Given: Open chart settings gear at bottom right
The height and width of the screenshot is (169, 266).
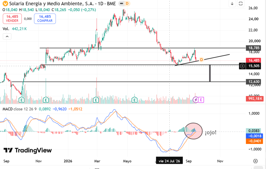Looking at the screenshot, I should coord(255,161).
